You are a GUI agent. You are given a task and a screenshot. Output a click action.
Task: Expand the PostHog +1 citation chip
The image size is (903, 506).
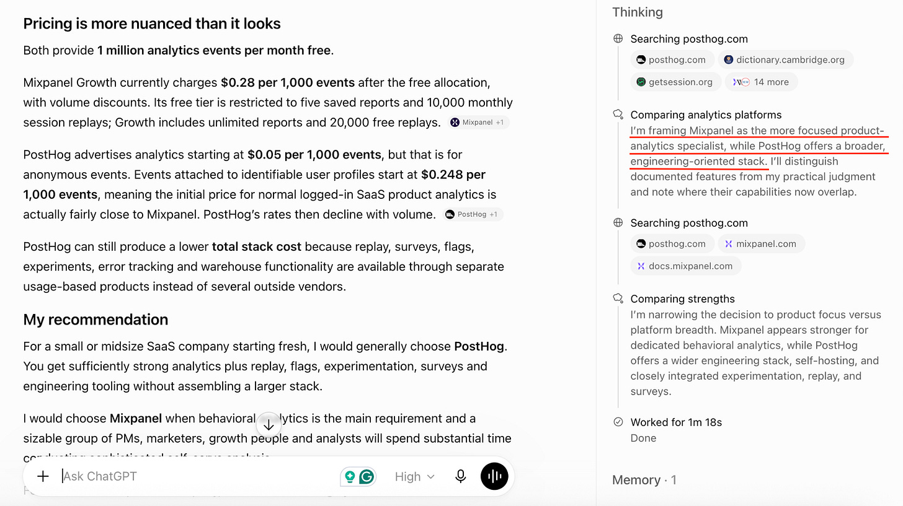[x=473, y=214]
